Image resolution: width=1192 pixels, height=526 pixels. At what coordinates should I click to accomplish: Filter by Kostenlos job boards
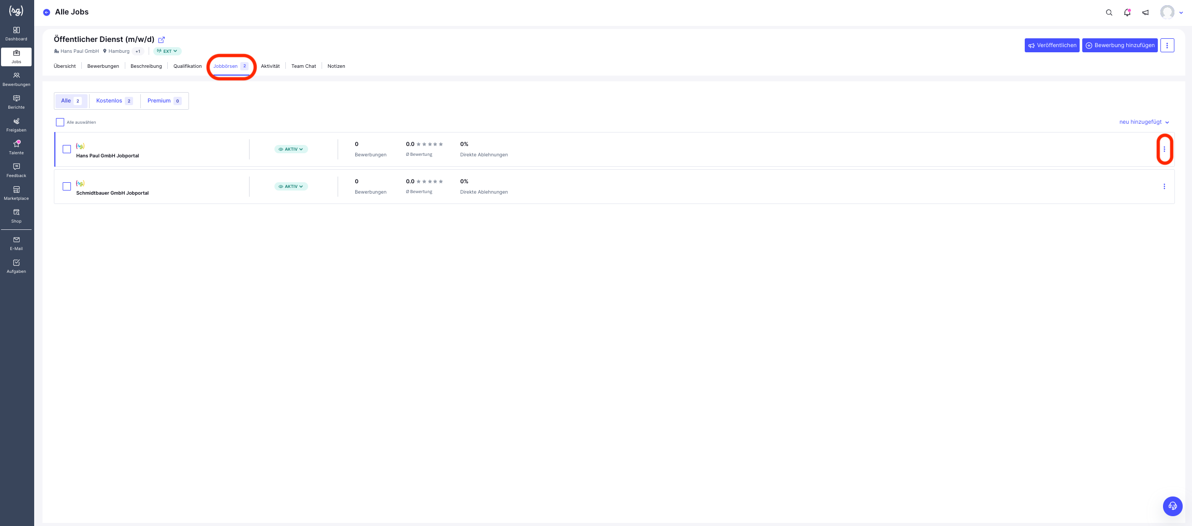114,101
